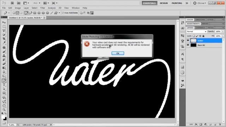
Task: Select the Rectangle shape tool in toolbox
Action: (4, 93)
